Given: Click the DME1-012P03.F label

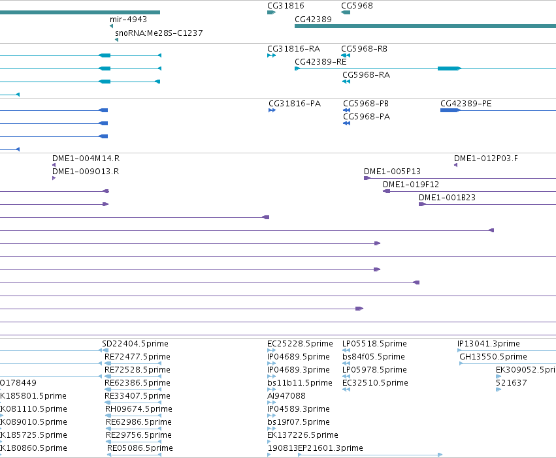Looking at the screenshot, I should pos(486,159).
